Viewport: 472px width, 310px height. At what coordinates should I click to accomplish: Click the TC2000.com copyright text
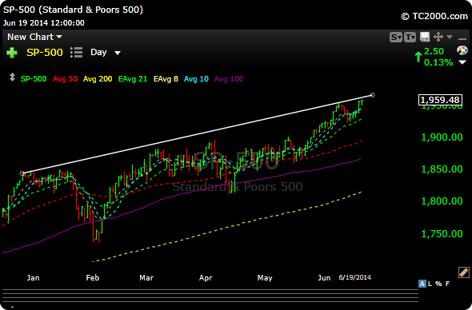434,16
